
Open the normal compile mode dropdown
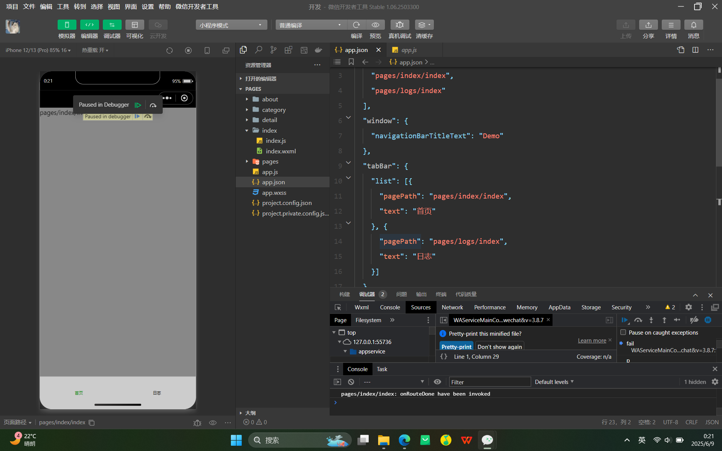coord(311,25)
